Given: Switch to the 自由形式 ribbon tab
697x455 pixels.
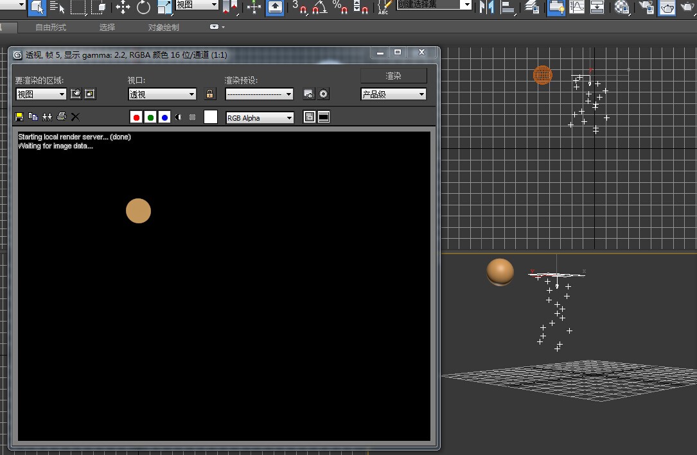Looking at the screenshot, I should [x=51, y=28].
